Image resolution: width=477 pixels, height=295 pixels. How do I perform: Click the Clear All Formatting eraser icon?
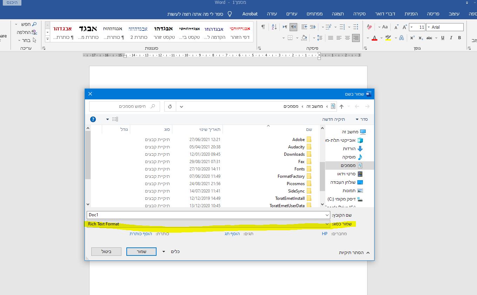369,27
